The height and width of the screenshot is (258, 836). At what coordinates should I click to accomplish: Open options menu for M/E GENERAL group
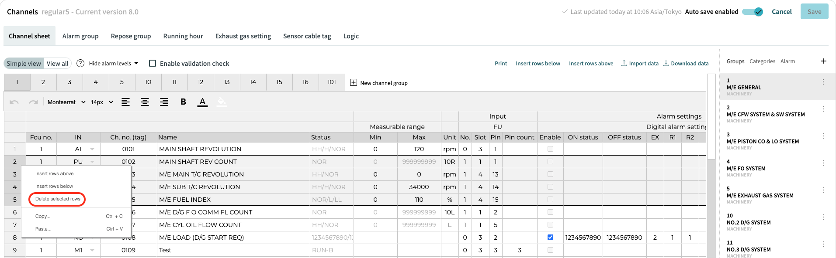coord(823,82)
